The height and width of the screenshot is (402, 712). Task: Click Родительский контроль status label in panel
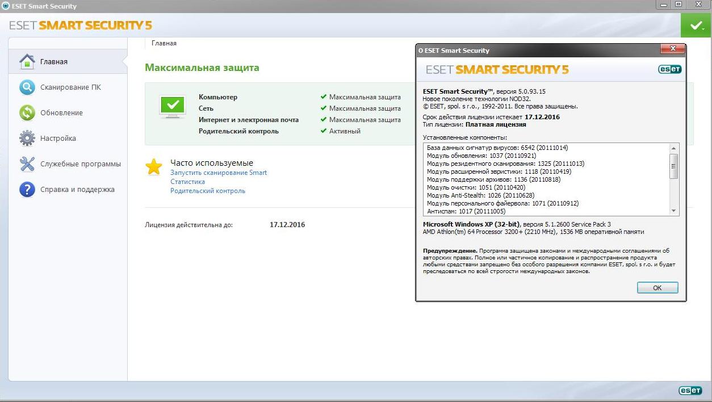click(x=238, y=131)
